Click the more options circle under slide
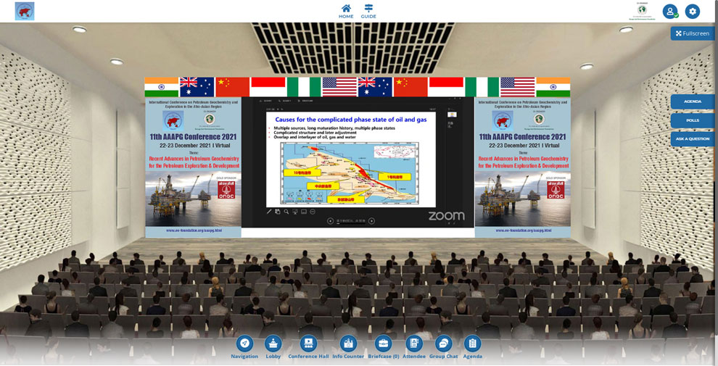718x366 pixels. pos(313,212)
